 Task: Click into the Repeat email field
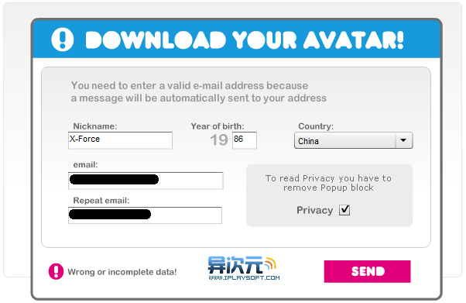click(145, 215)
